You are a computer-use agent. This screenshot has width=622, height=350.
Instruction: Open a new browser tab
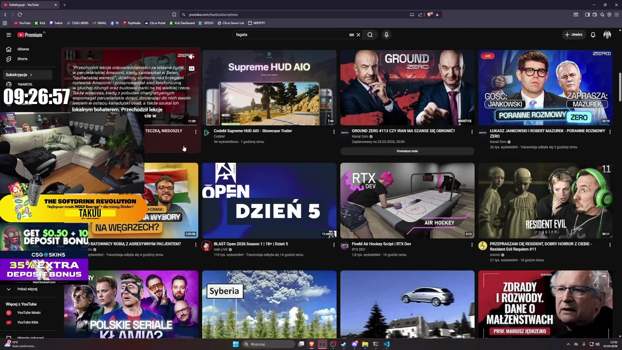point(64,5)
